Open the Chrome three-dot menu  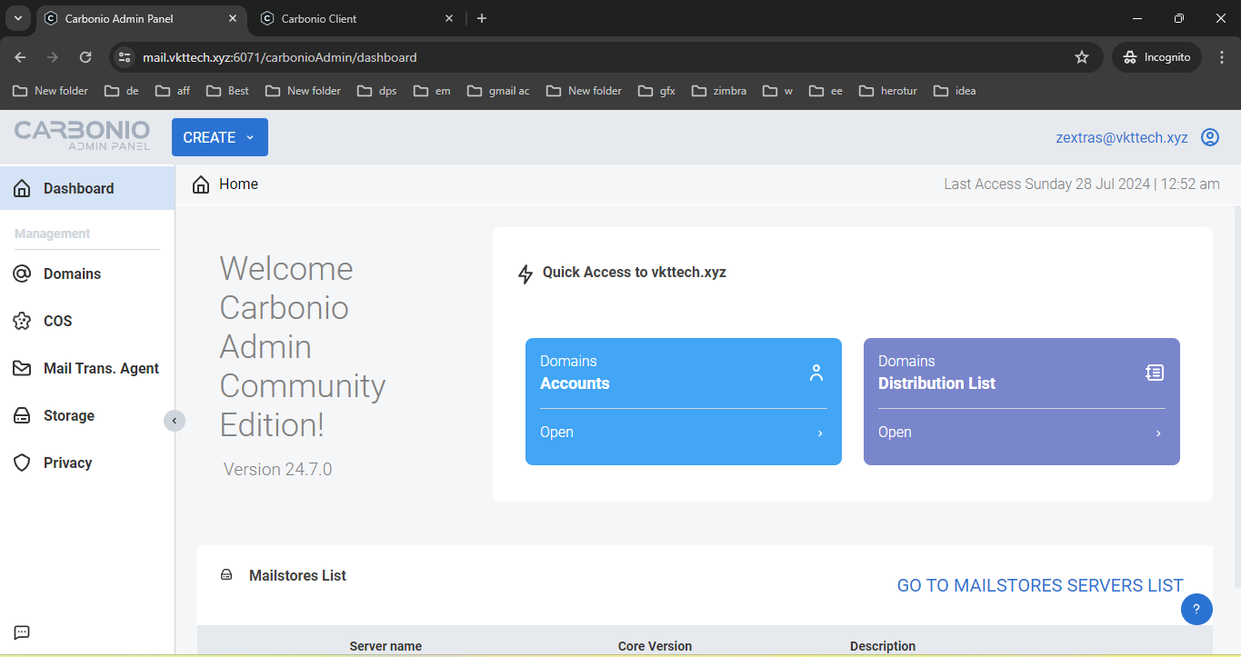[x=1221, y=57]
